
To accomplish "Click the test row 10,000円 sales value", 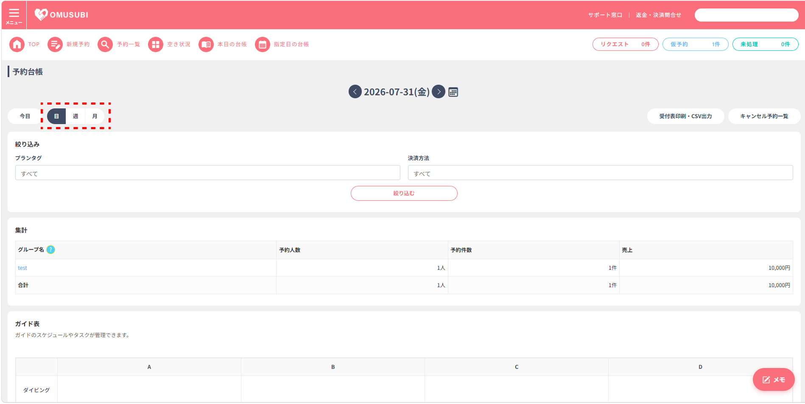I will 779,268.
